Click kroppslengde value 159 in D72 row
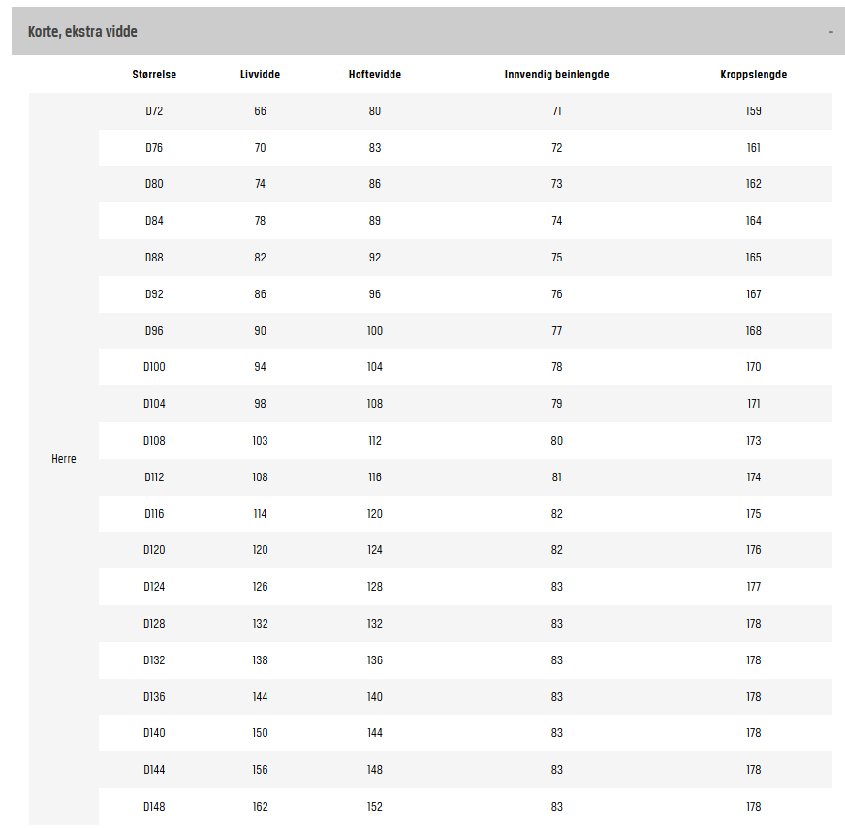The image size is (845, 828). coord(753,111)
